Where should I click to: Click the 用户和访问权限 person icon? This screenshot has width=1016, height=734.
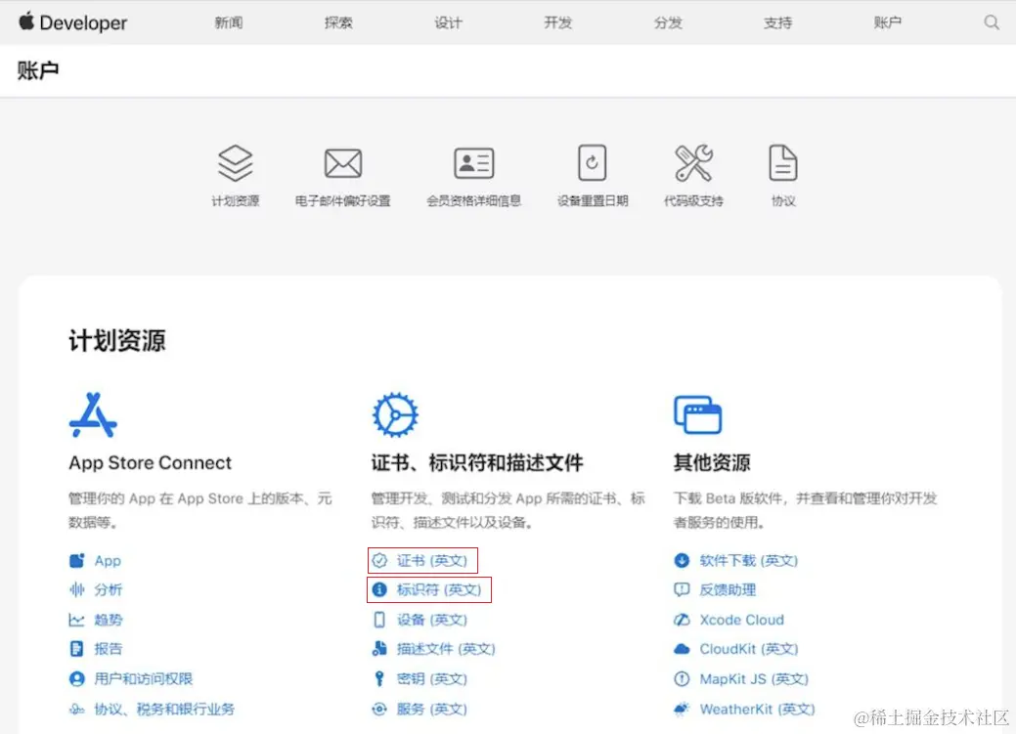pyautogui.click(x=77, y=679)
